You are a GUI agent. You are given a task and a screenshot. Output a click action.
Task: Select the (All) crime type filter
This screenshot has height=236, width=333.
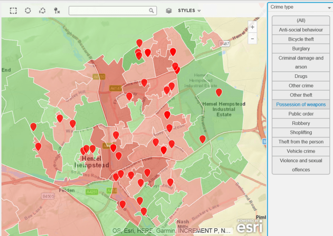301,21
